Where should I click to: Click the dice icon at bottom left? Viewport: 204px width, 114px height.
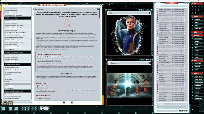point(5,103)
